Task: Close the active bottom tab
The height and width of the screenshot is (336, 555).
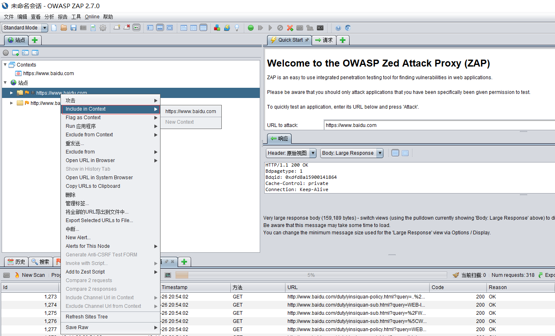Action: pos(172,262)
